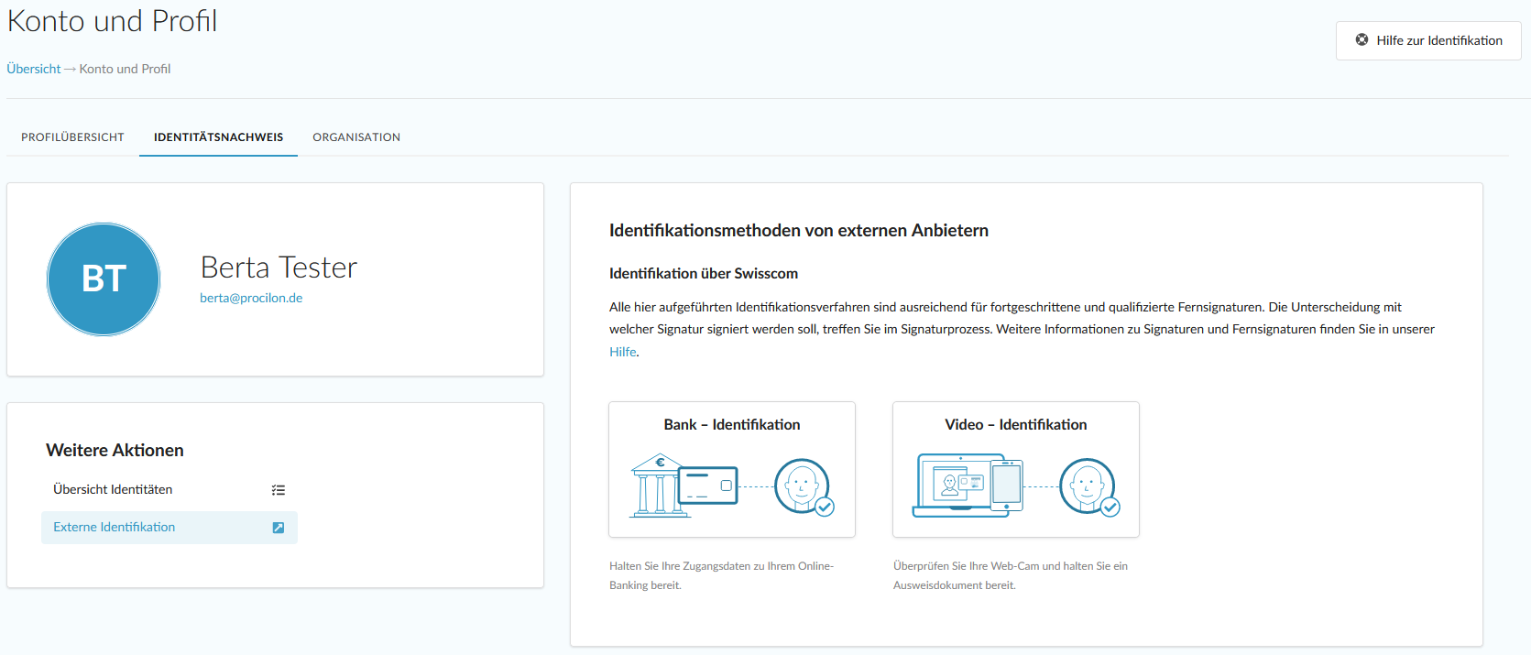Click the verified face icon in the Bank card

[x=804, y=486]
